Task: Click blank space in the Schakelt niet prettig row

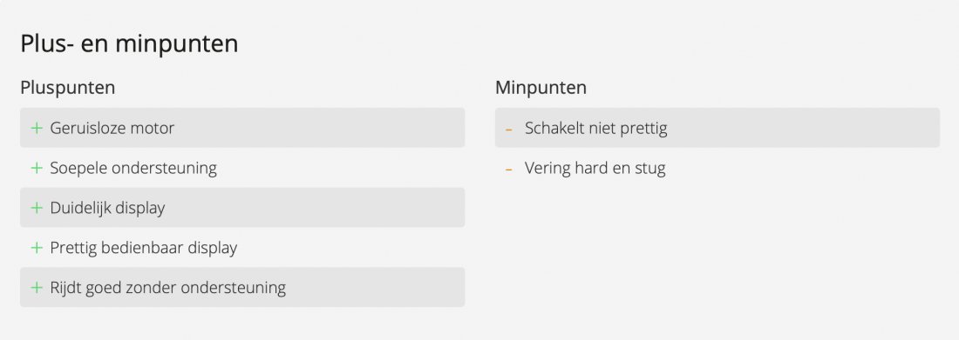Action: (801, 128)
